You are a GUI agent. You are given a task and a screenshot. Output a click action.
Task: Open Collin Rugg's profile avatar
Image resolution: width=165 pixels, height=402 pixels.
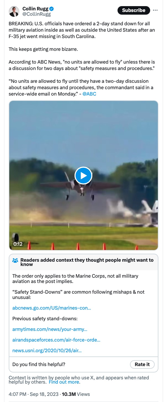(14, 11)
